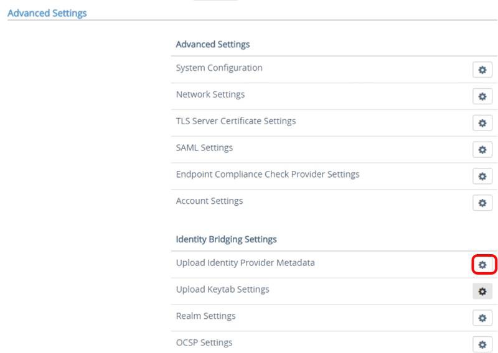Select Upload Identity Provider Metadata text
498x353 pixels.
[x=245, y=263]
